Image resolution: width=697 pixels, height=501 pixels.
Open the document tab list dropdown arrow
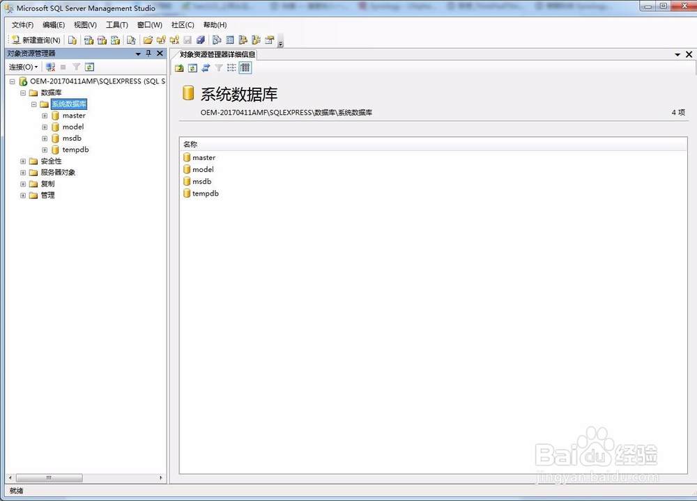[x=677, y=54]
